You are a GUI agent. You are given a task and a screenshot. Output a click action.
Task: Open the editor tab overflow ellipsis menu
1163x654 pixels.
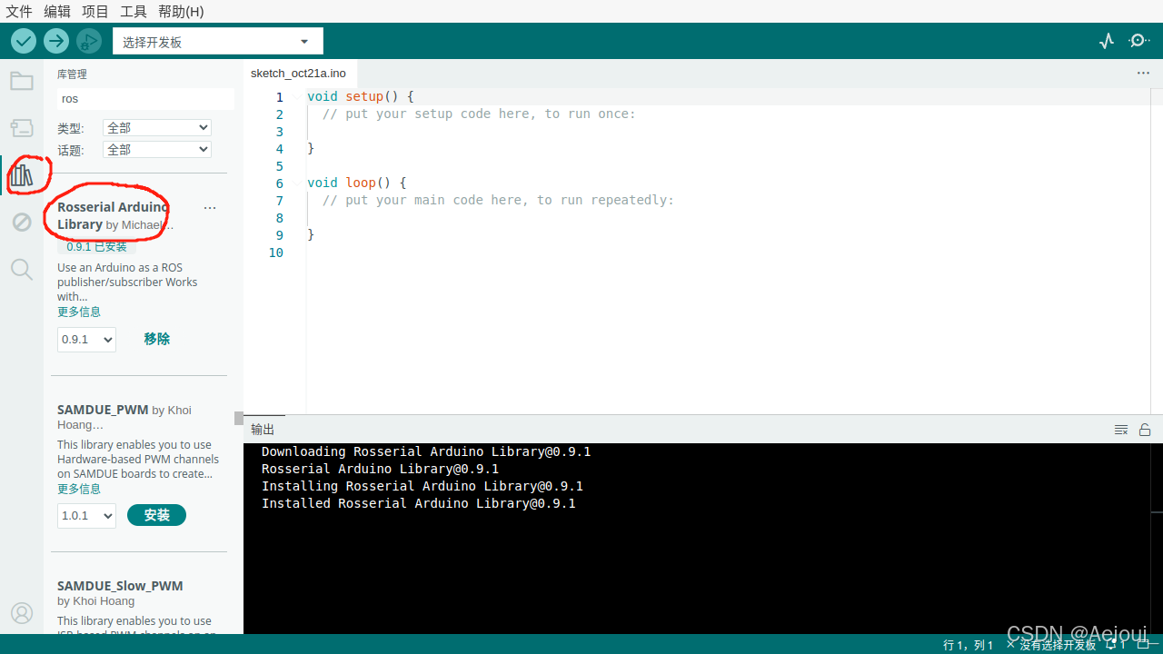click(x=1143, y=73)
